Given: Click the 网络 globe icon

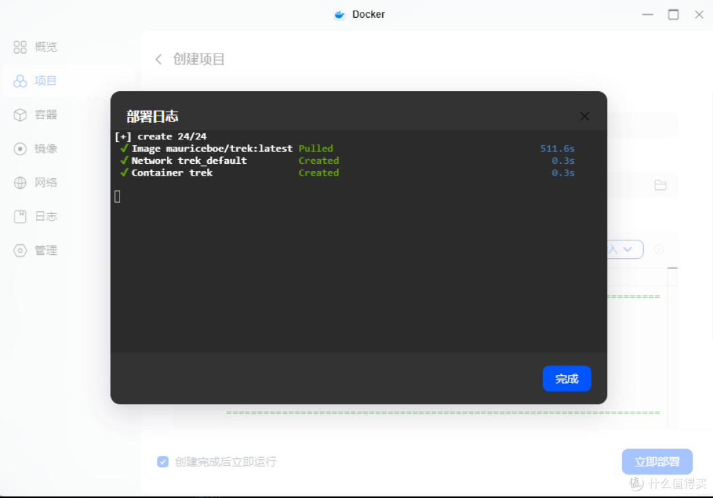Looking at the screenshot, I should click(20, 182).
